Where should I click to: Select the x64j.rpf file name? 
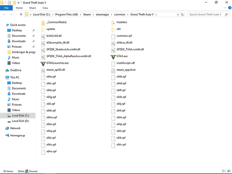(x=121, y=104)
